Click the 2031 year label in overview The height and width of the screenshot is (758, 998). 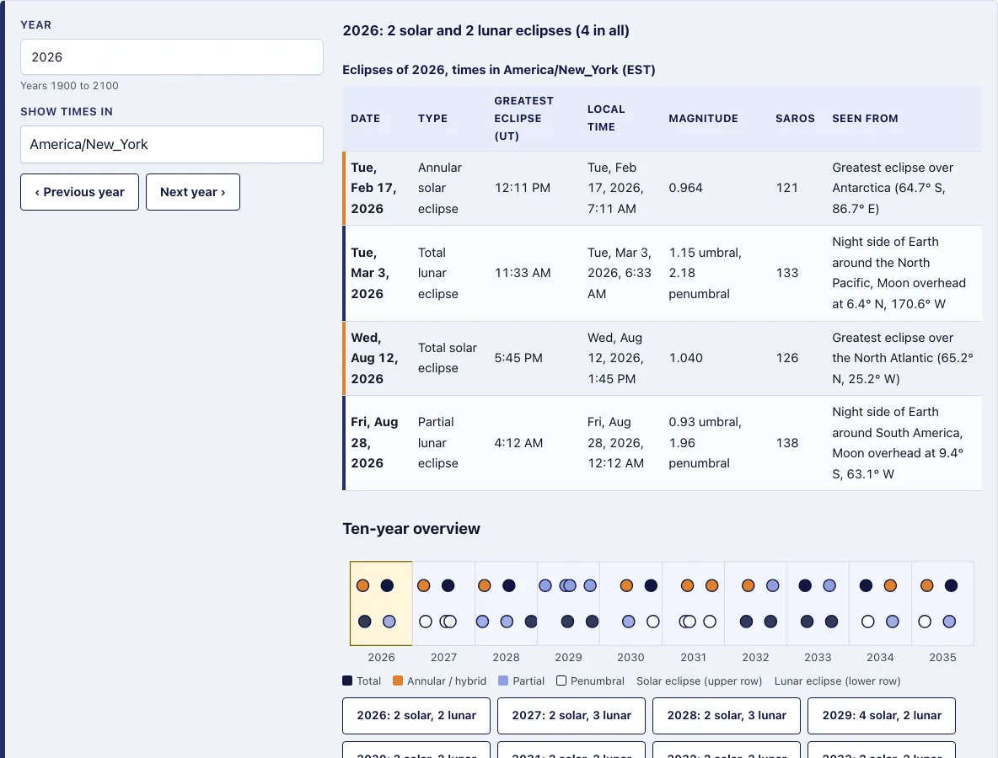(693, 657)
